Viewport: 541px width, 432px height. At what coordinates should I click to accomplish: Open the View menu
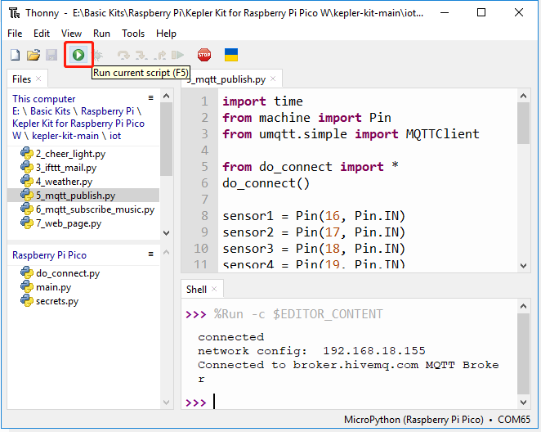[x=71, y=34]
